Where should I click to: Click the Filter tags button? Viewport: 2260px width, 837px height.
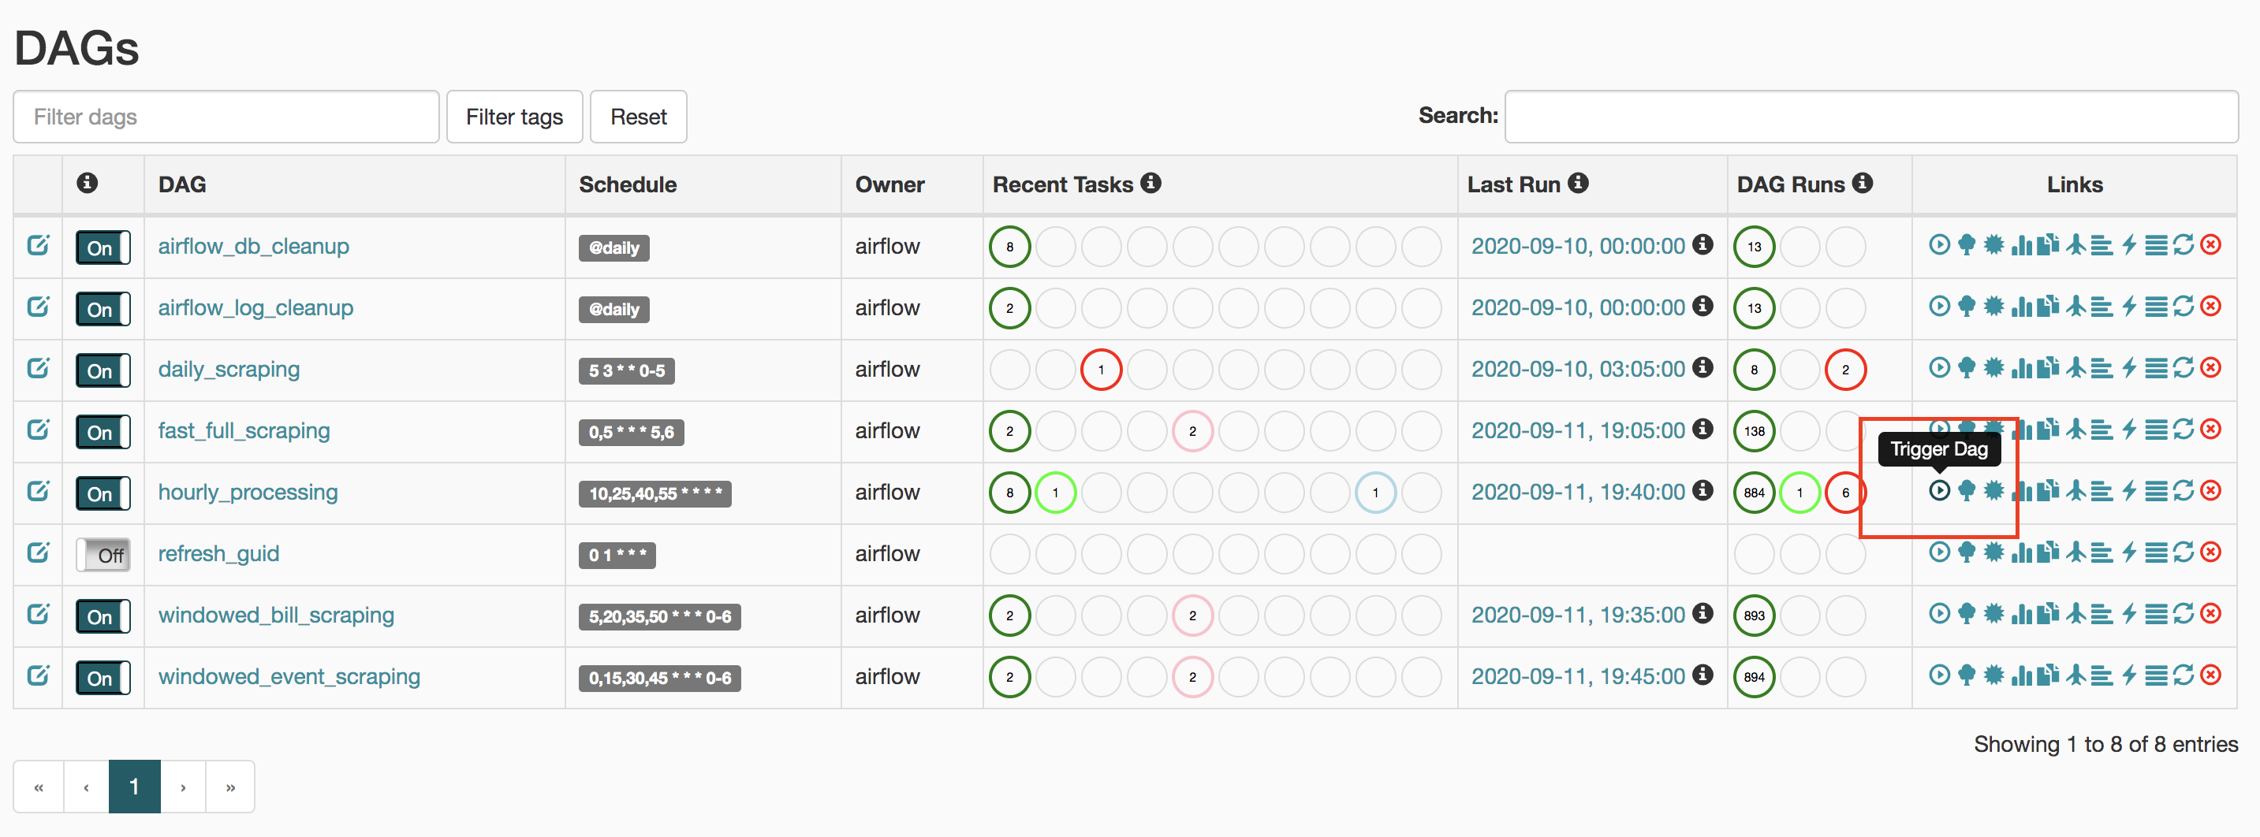(514, 117)
